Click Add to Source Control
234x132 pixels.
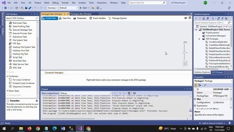212,123
